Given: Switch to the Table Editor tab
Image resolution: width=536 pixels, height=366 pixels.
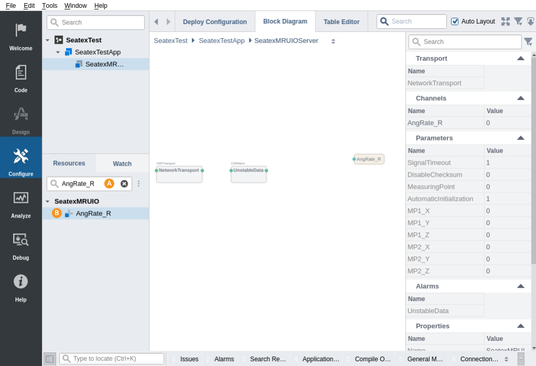Looking at the screenshot, I should click(341, 22).
